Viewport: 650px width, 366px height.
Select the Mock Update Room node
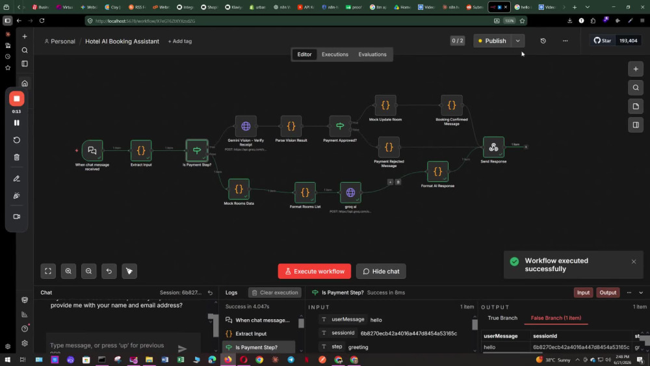point(385,105)
